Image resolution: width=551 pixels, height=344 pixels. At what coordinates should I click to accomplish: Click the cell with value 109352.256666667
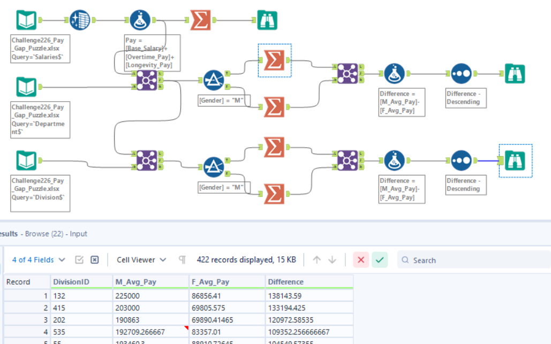310,332
